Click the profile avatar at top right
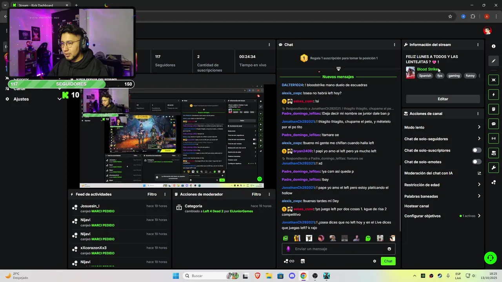This screenshot has height=282, width=502. pyautogui.click(x=487, y=31)
